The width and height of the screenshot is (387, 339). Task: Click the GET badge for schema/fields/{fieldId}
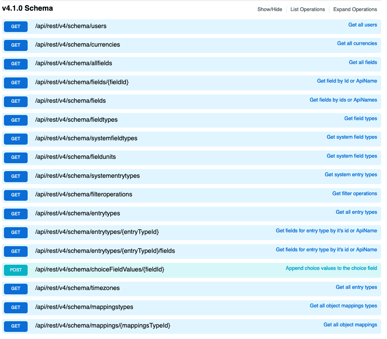click(15, 83)
